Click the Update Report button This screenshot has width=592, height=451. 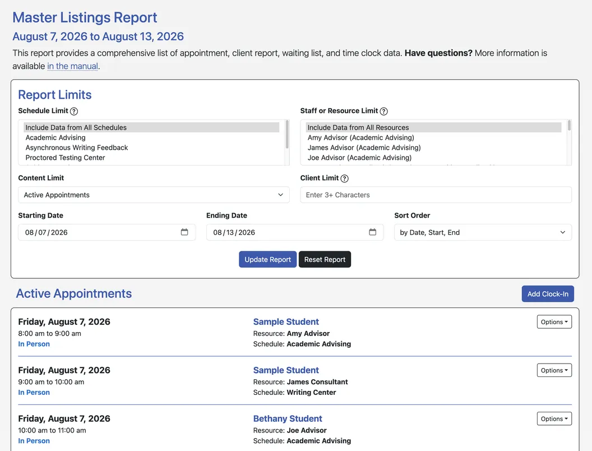click(267, 260)
